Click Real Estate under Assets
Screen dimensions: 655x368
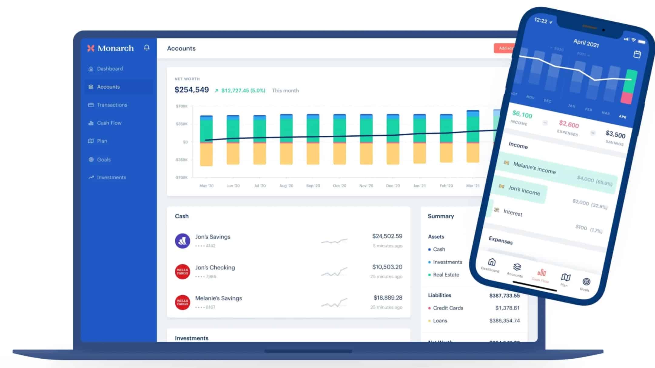pos(443,275)
